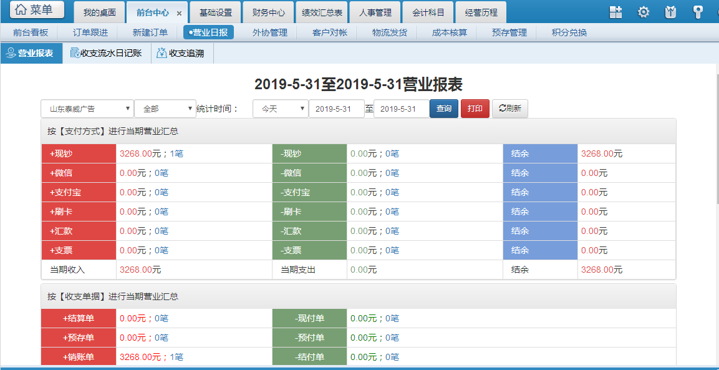This screenshot has width=719, height=370.
Task: Click the -现付单 row label
Action: point(309,318)
